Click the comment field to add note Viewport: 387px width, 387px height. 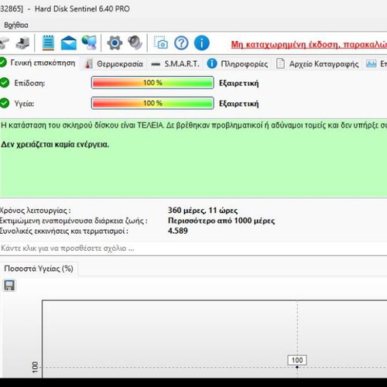coord(193,248)
